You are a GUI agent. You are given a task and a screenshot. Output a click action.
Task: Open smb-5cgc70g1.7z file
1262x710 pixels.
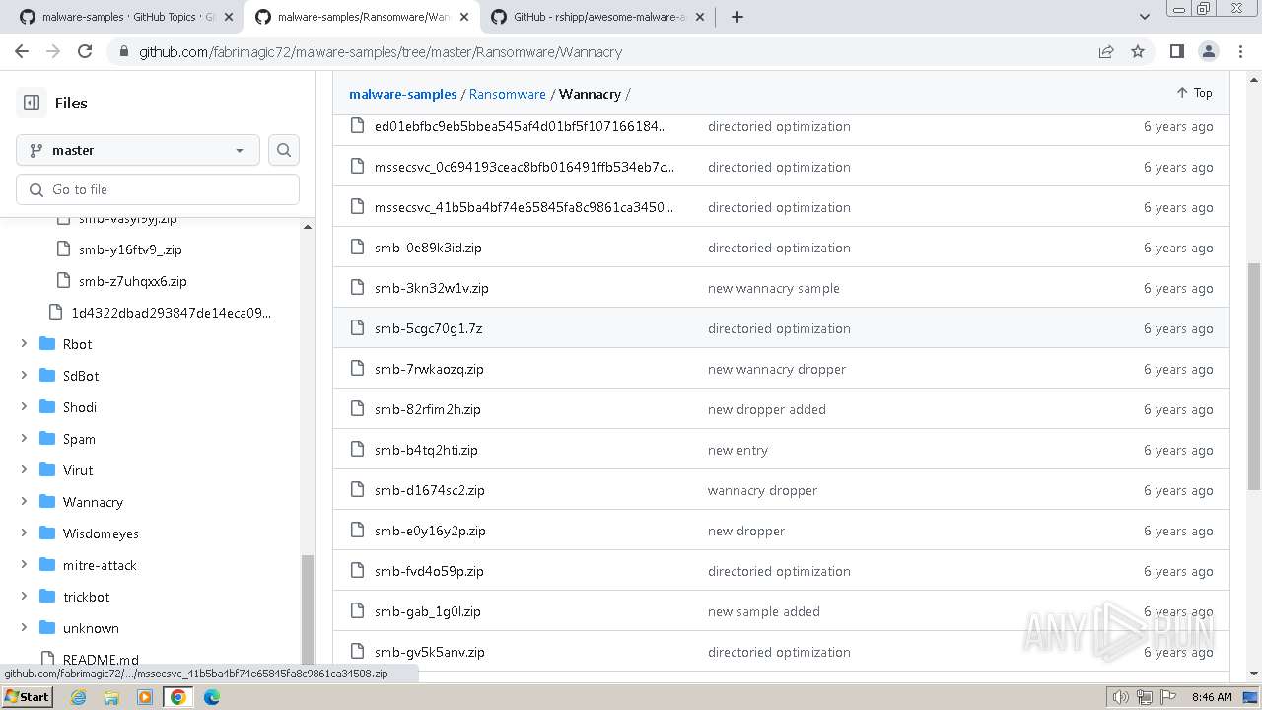tap(429, 328)
